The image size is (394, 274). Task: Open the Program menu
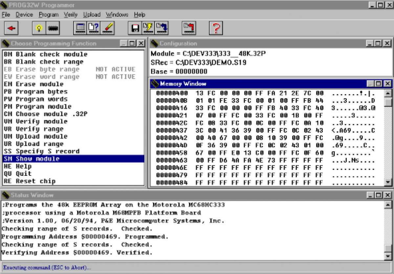[x=49, y=15]
